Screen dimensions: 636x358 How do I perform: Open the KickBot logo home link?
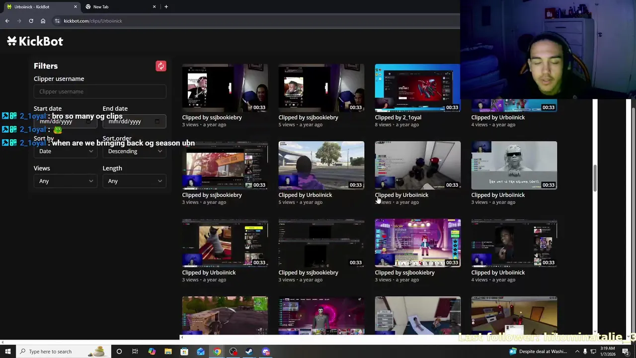click(x=35, y=41)
